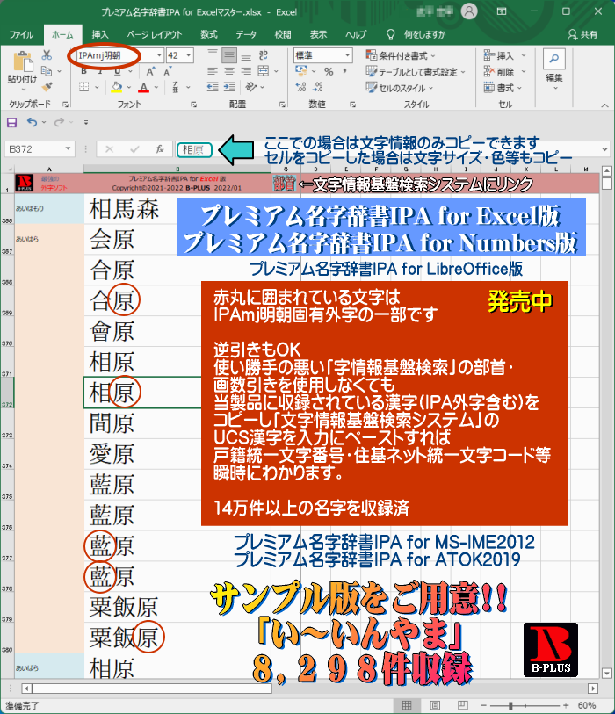Click the undo arrow in quick access toolbar
The image size is (615, 714).
(x=32, y=122)
